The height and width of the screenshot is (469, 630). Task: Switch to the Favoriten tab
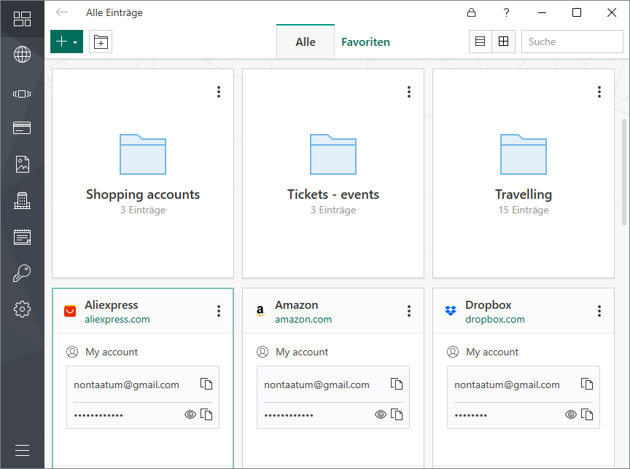point(365,42)
